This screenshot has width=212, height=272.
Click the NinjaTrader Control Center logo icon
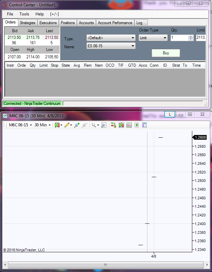pyautogui.click(x=5, y=5)
